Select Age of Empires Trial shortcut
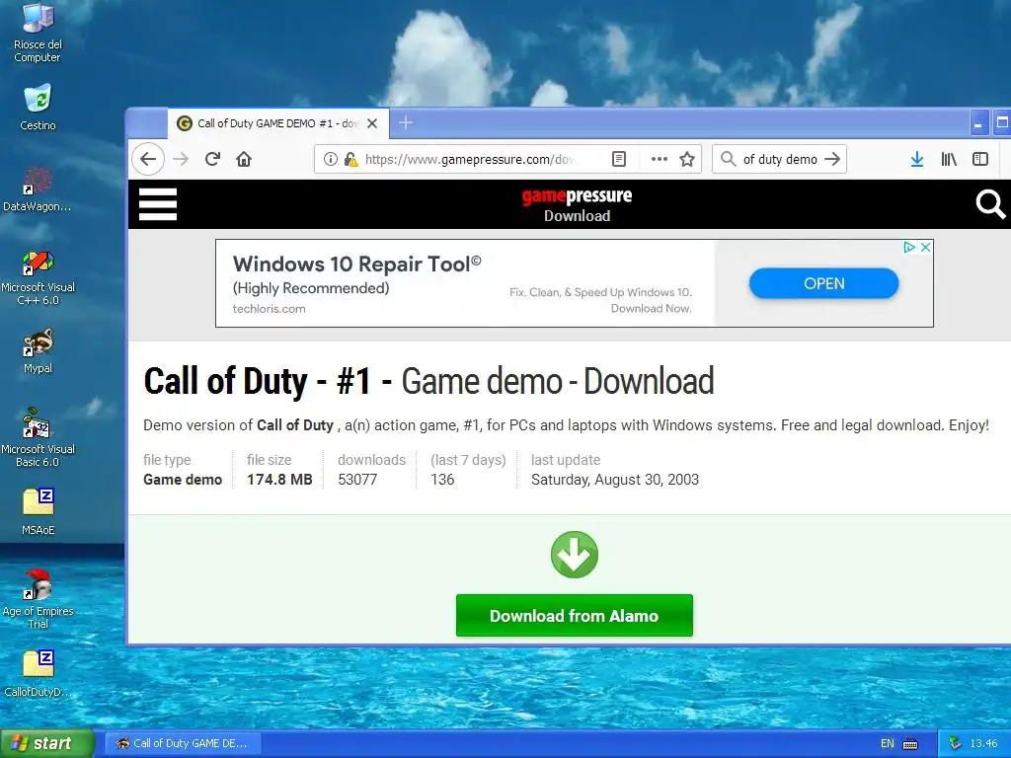1011x758 pixels. click(38, 599)
